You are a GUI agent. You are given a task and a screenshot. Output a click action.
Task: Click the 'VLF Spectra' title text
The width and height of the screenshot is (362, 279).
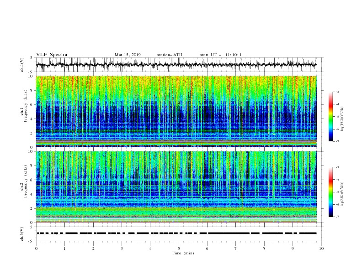(52, 55)
